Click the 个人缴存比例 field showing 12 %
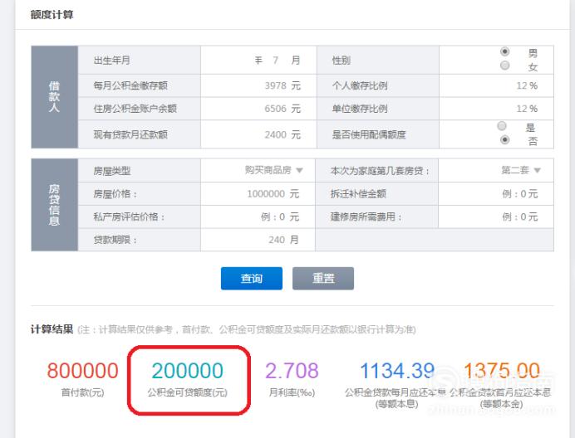 [496, 85]
